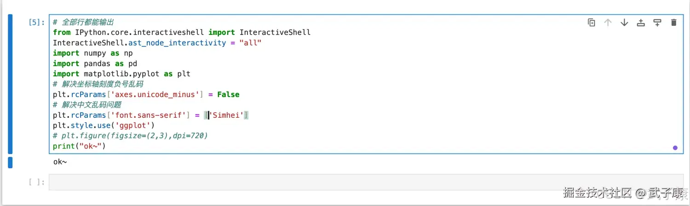
Task: Click the import pandas as pd line
Action: tap(95, 63)
